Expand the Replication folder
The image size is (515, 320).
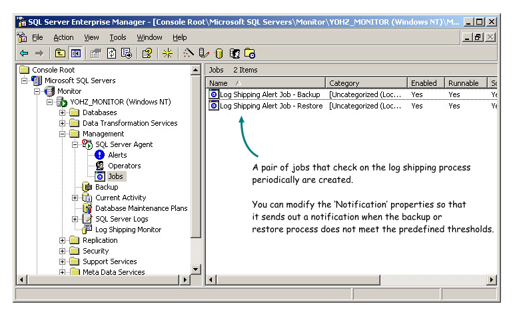click(62, 240)
